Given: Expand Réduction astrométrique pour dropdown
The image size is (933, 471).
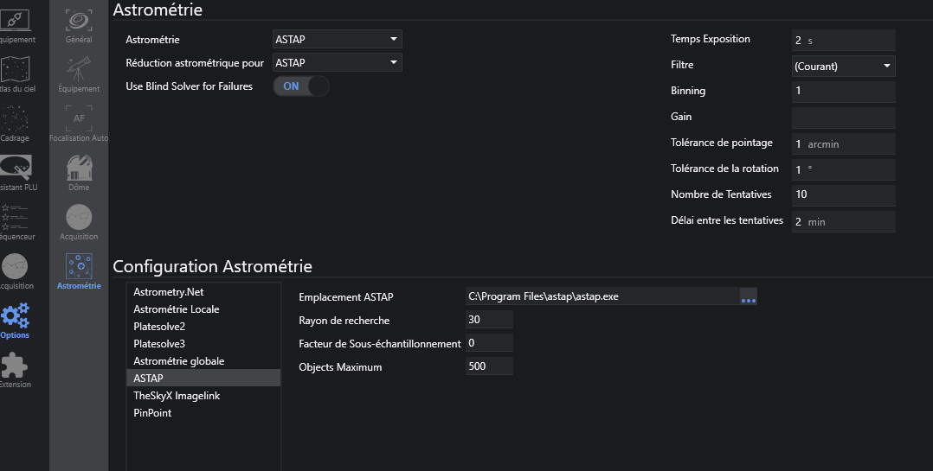Looking at the screenshot, I should click(338, 63).
